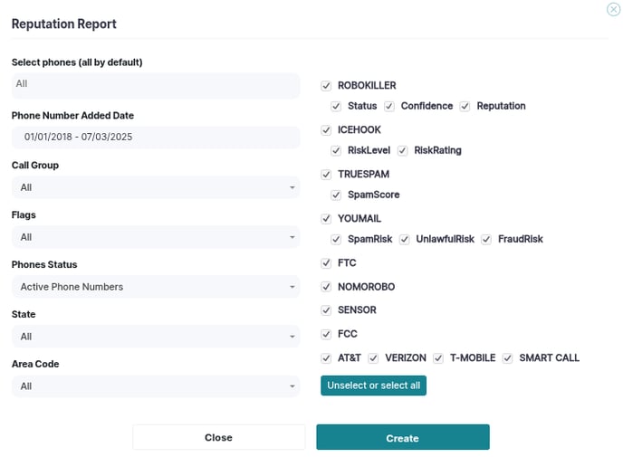Toggle the NOMOROBO checkbox
This screenshot has height=457, width=623.
[x=326, y=287]
